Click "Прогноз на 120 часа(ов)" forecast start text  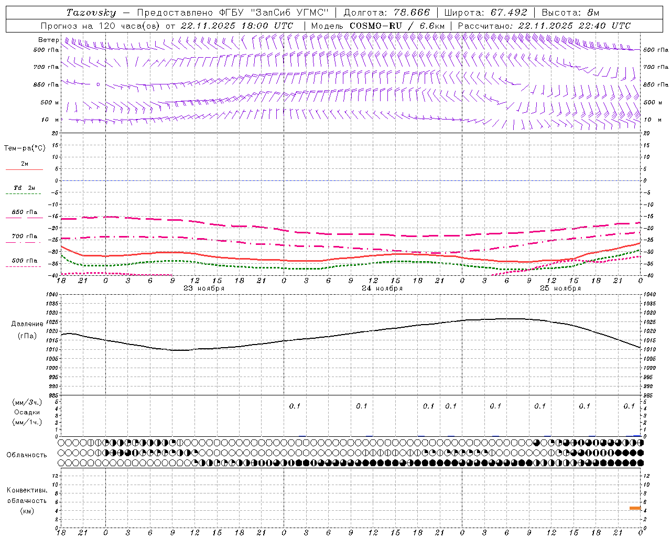(x=101, y=26)
